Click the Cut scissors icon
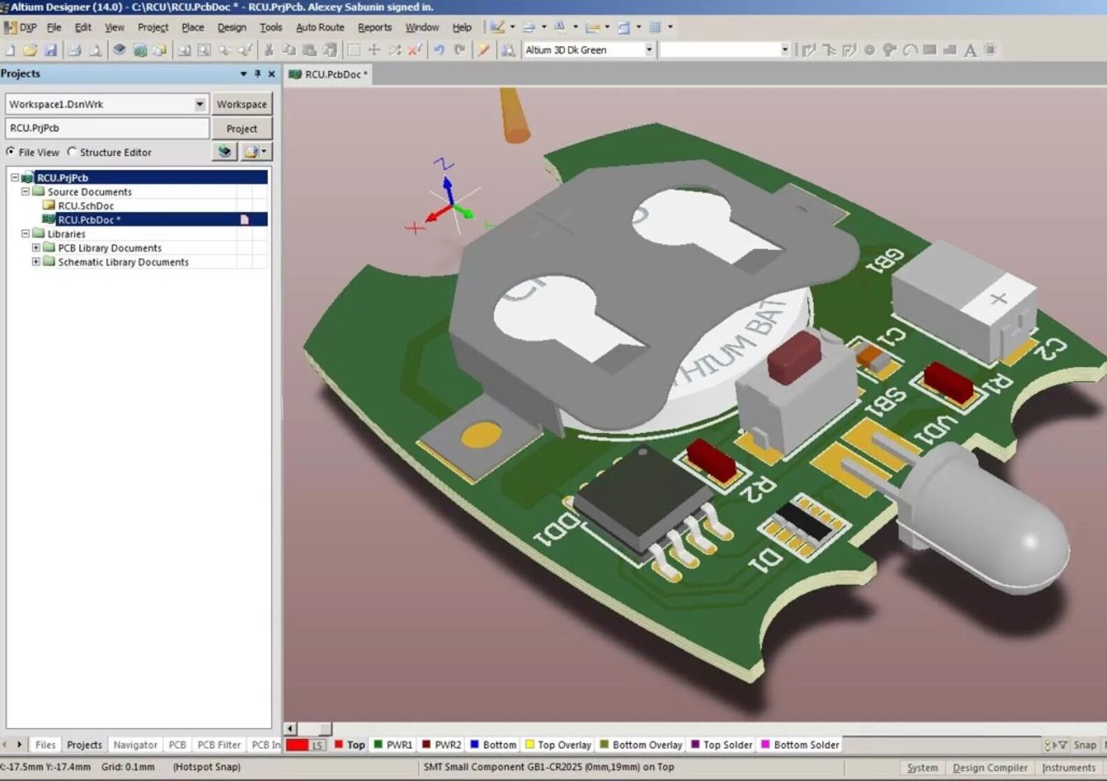Image resolution: width=1107 pixels, height=781 pixels. coord(269,50)
